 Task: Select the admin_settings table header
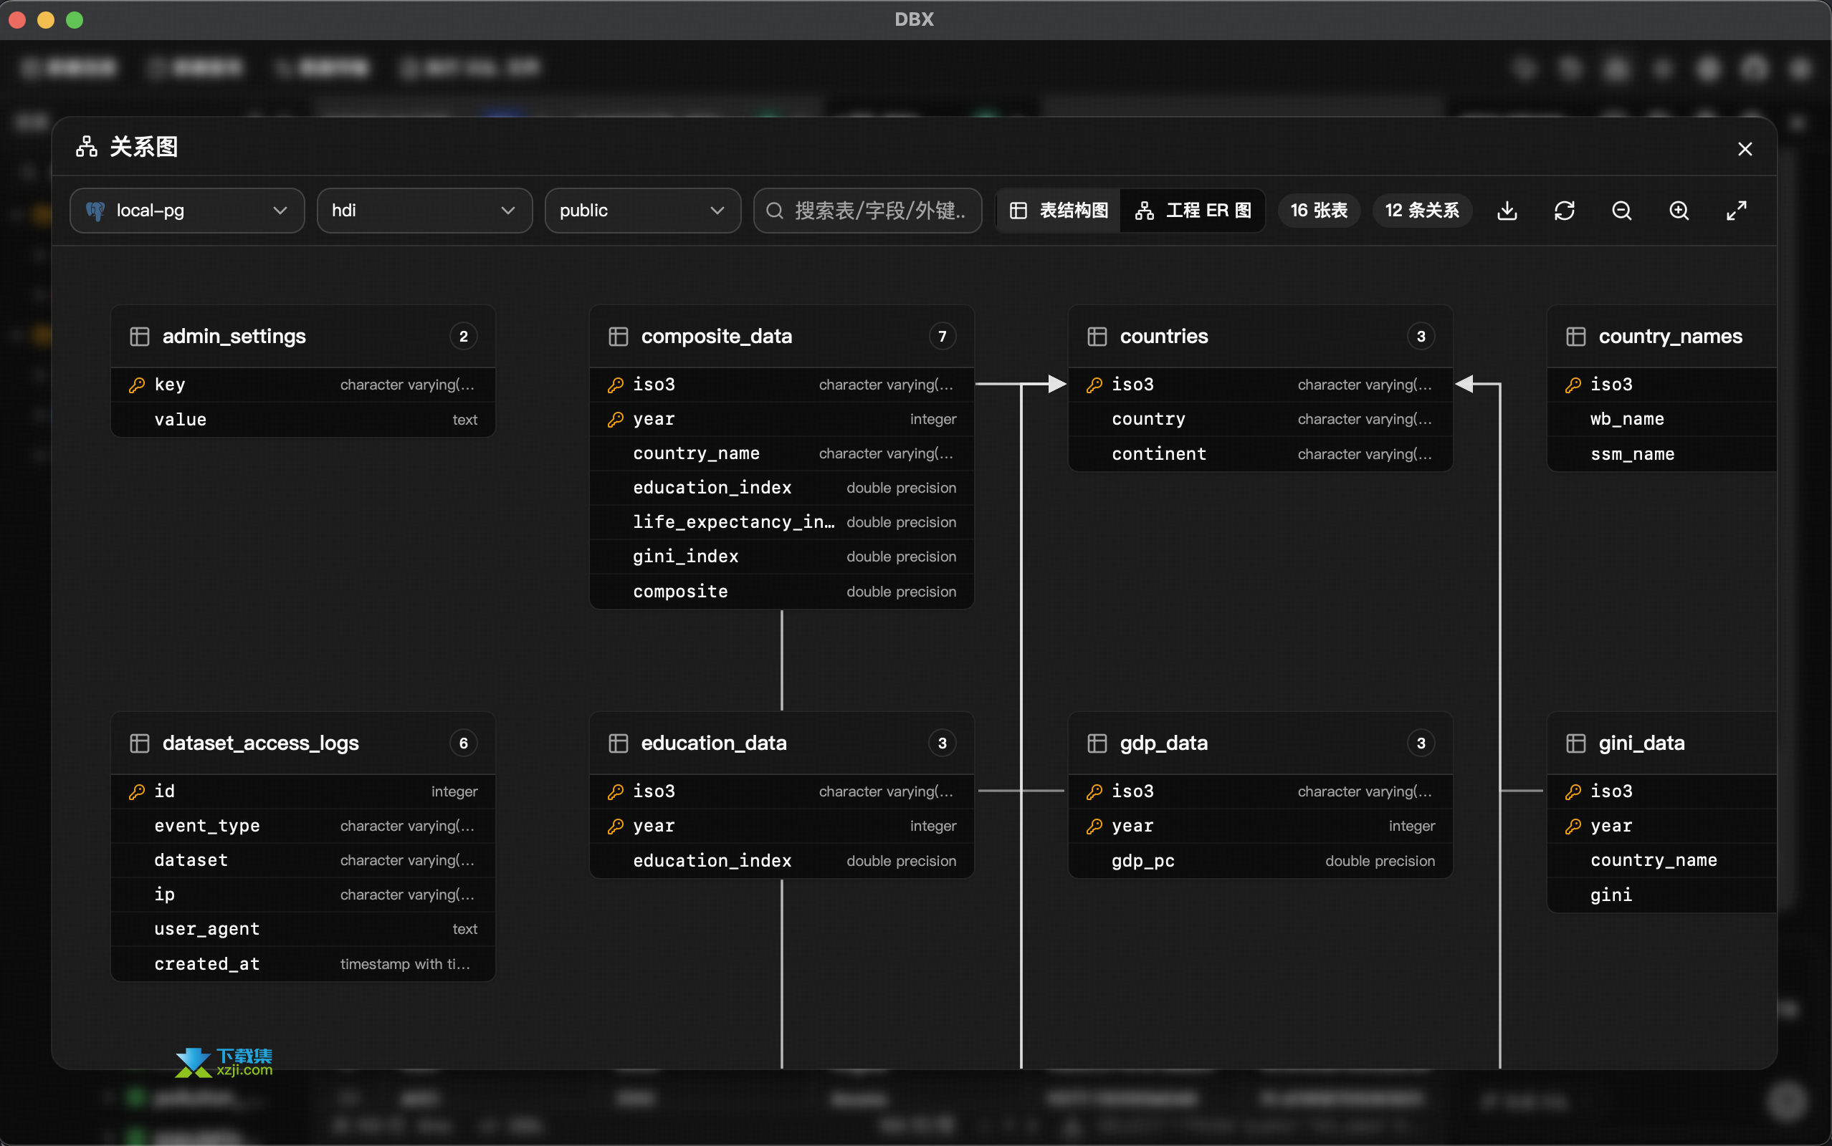click(x=302, y=337)
